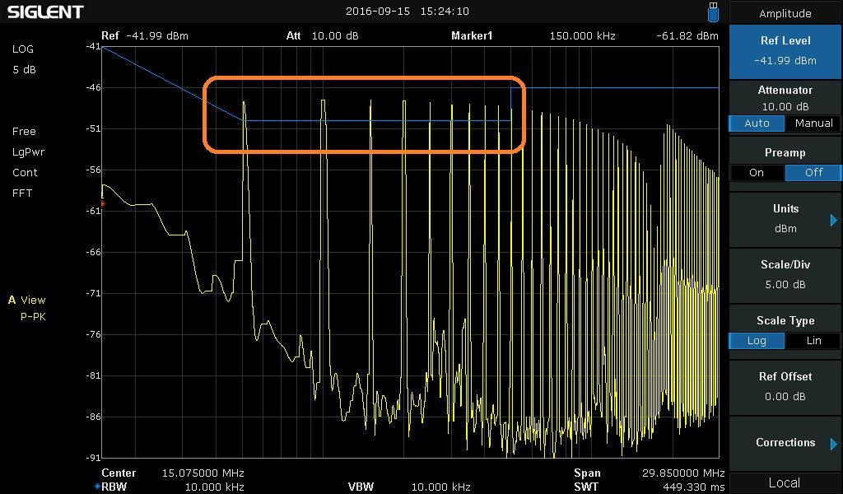Open the Corrections submenu arrow
Viewport: 843px width, 494px height.
pyautogui.click(x=833, y=444)
